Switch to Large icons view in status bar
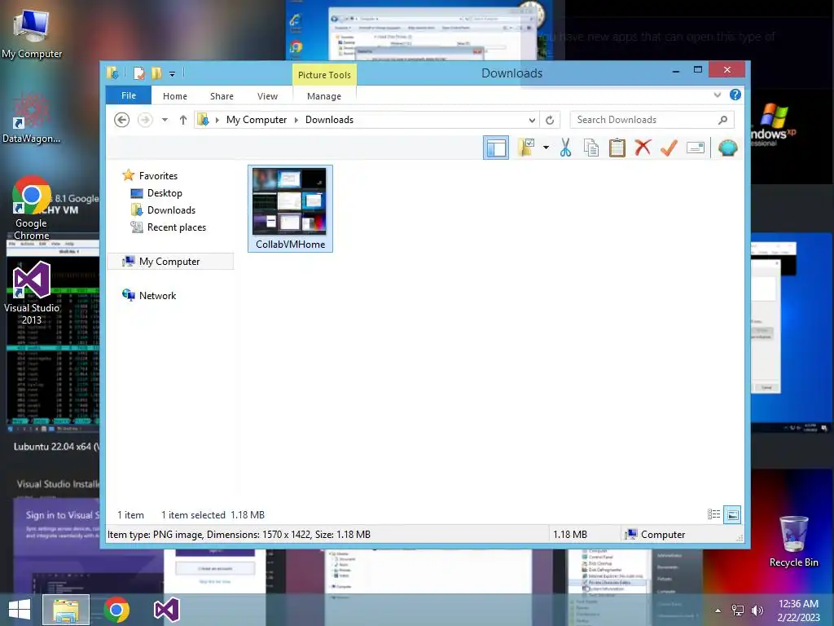 point(732,514)
